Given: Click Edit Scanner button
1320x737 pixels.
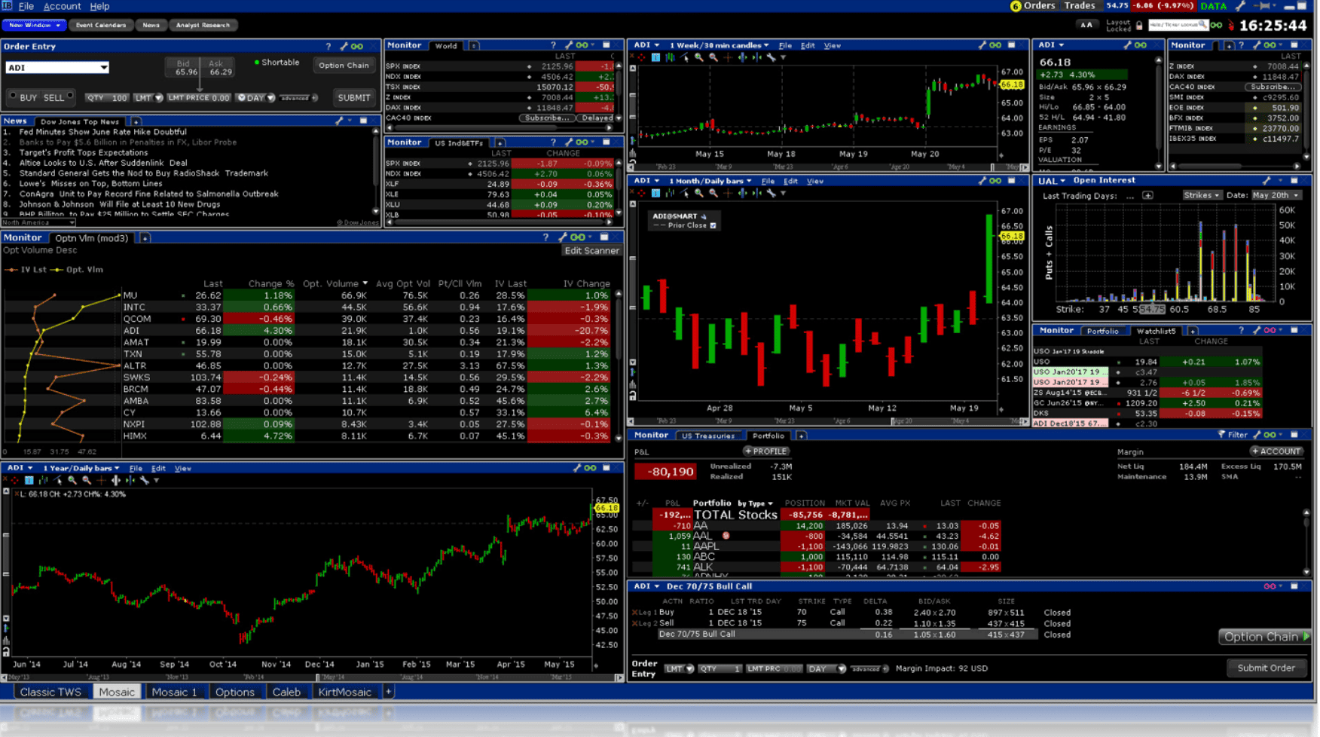Looking at the screenshot, I should 591,251.
